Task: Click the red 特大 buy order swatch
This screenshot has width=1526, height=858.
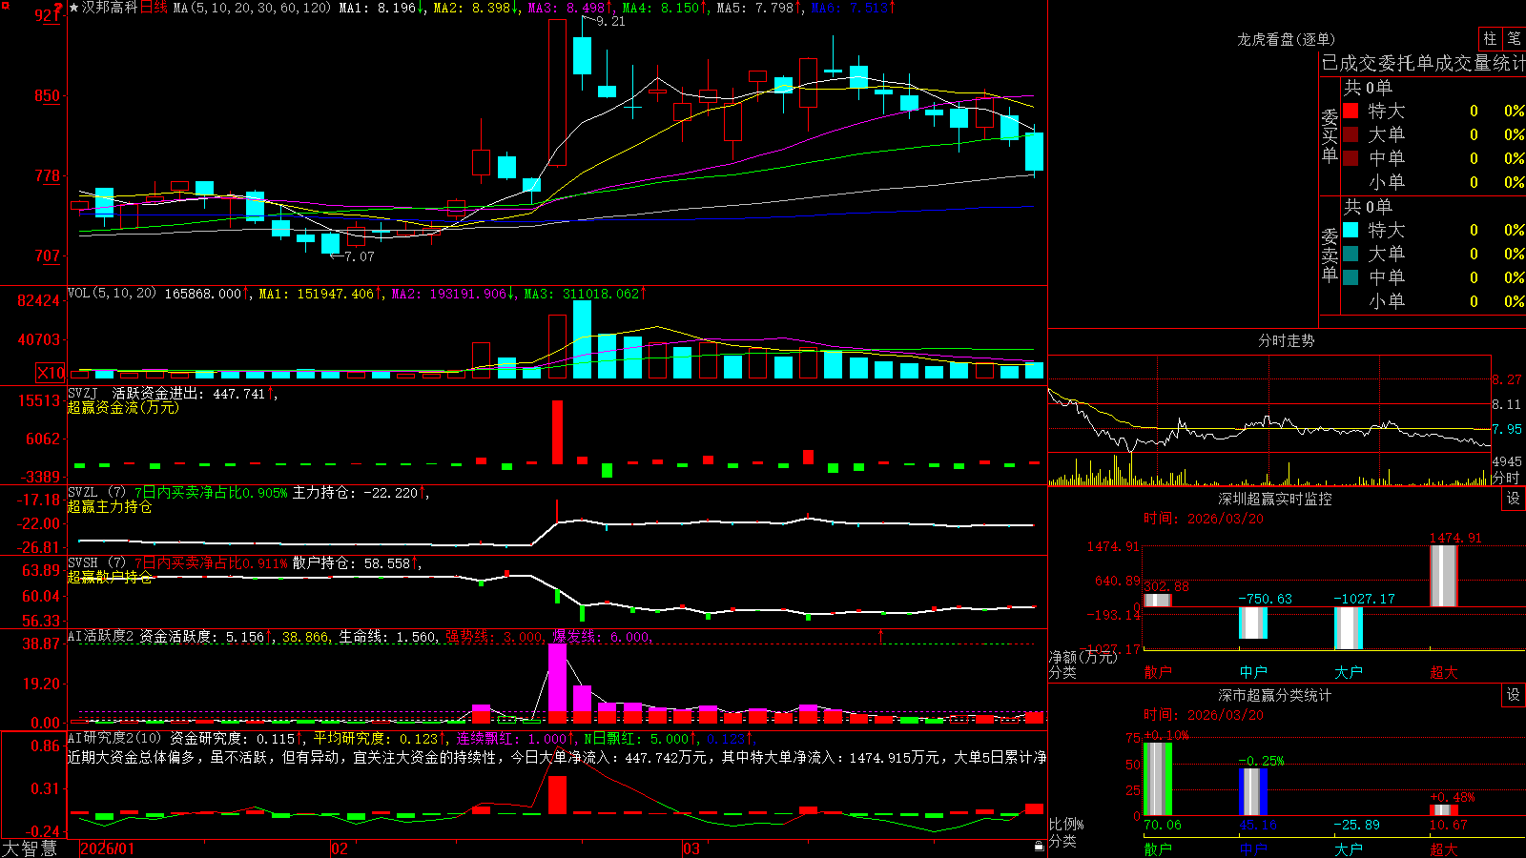Action: (1351, 111)
